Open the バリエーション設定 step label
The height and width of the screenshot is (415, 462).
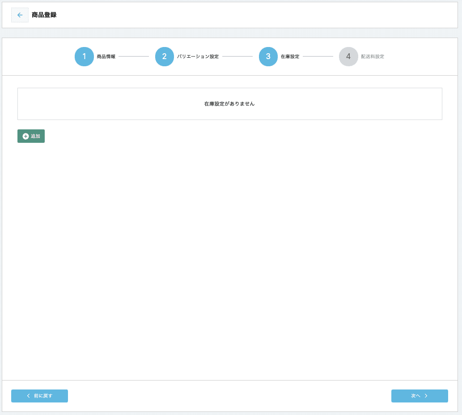[x=198, y=57]
